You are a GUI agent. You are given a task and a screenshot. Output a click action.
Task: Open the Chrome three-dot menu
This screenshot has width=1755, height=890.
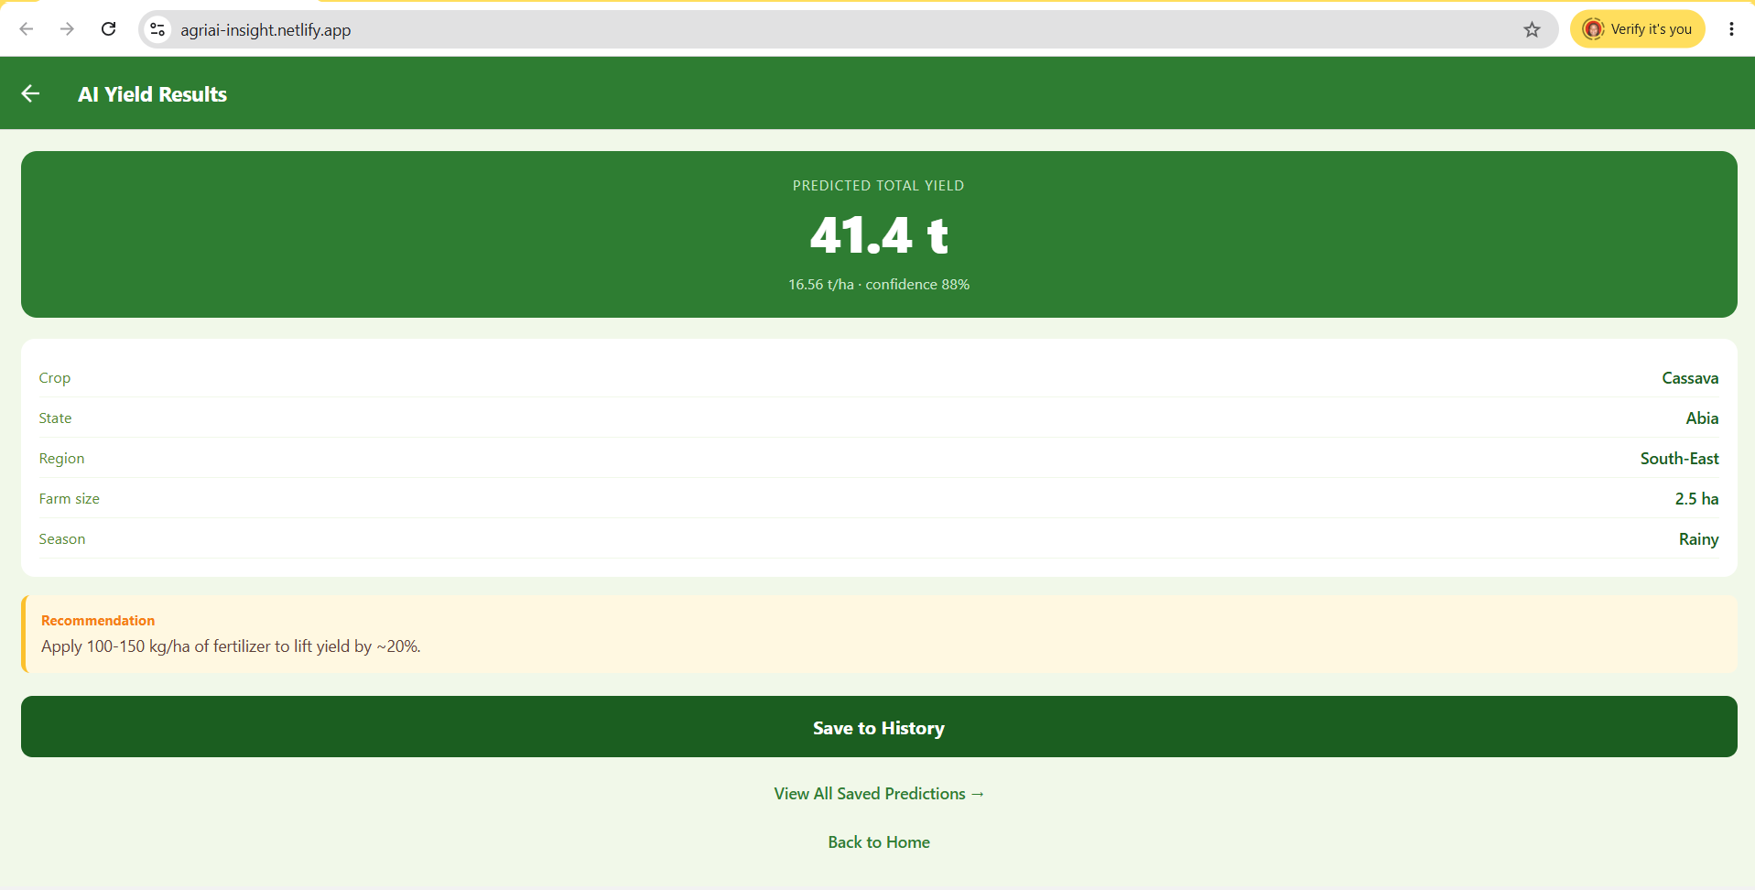(1731, 29)
